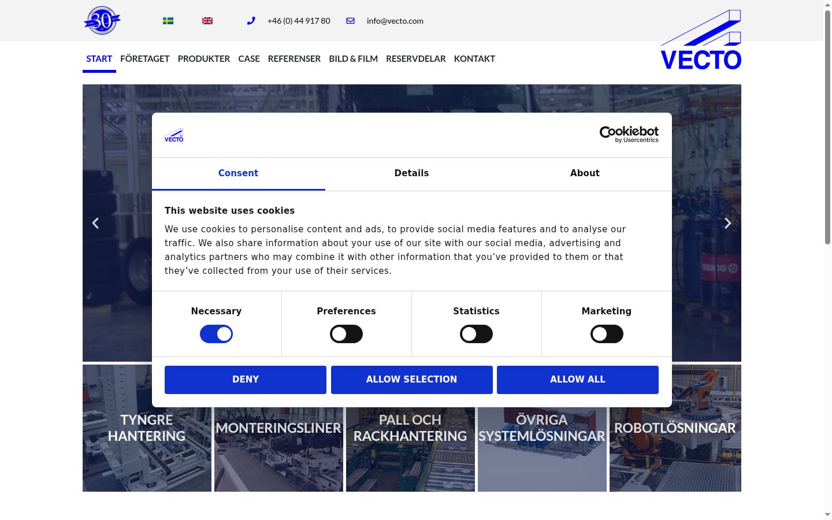Click the Preferences label text
The height and width of the screenshot is (520, 832).
pos(346,311)
